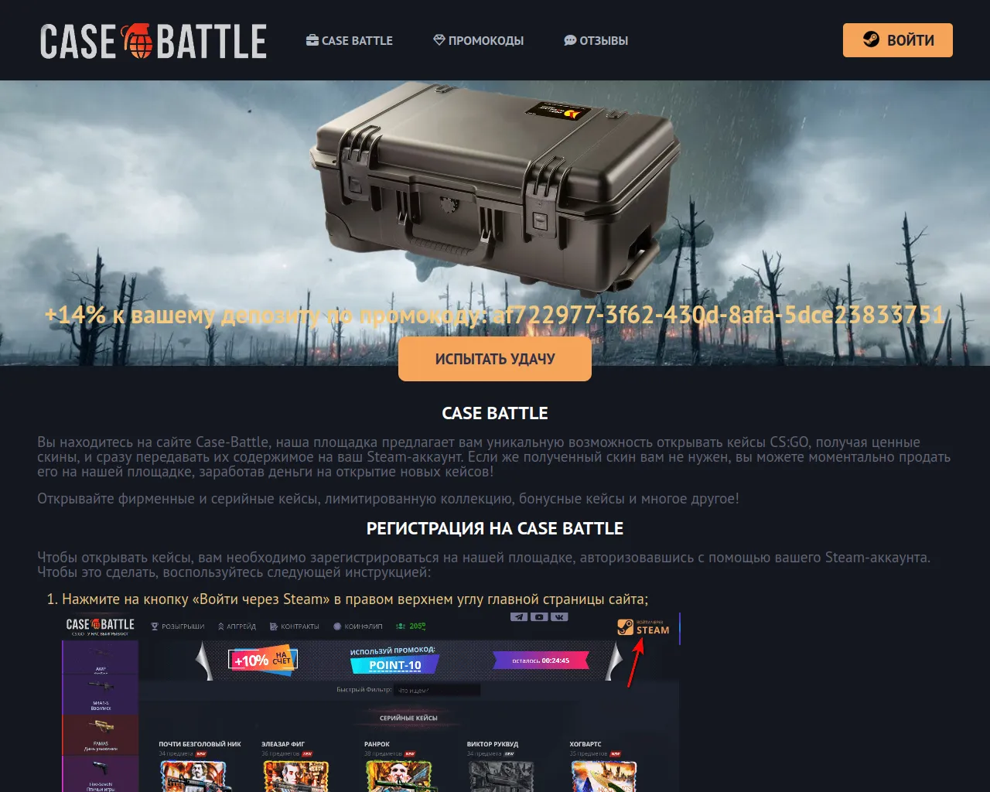Click the speech bubble icon beside ОТЗЫВЫ
Screen dimensions: 990x792
(570, 40)
